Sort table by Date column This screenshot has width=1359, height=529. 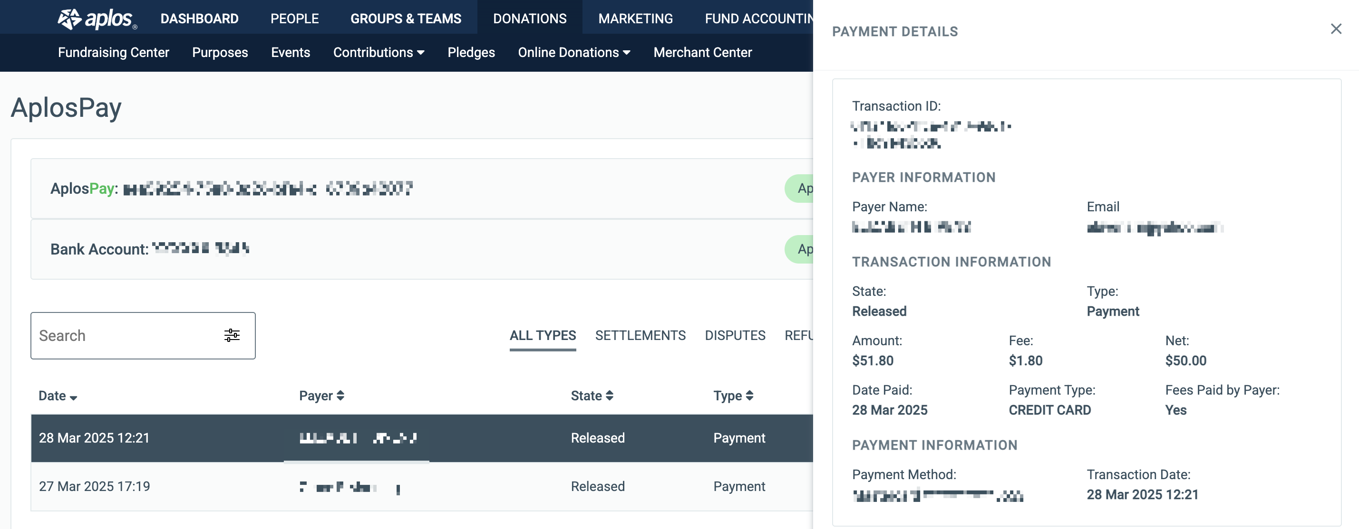click(x=58, y=396)
